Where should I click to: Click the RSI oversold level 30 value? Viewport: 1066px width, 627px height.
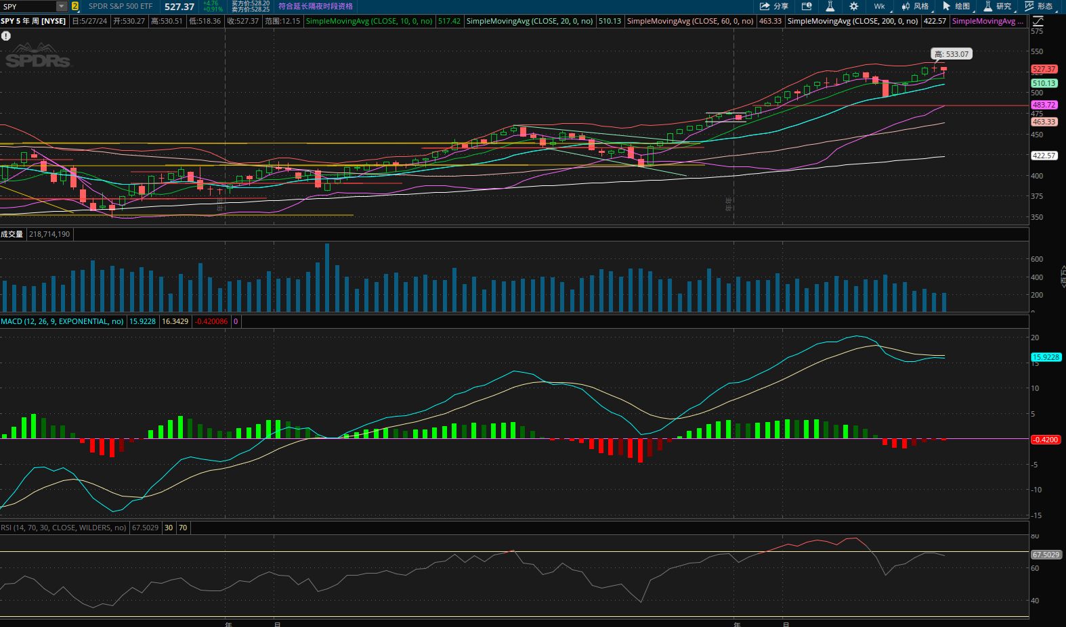pyautogui.click(x=169, y=528)
